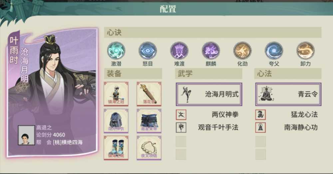Select the 激潜 heart-skill icon

[116, 51]
